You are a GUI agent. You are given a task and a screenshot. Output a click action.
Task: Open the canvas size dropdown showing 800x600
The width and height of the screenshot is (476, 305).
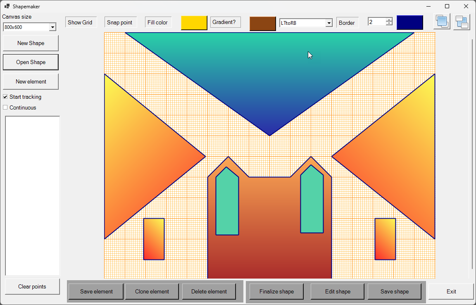[52, 27]
